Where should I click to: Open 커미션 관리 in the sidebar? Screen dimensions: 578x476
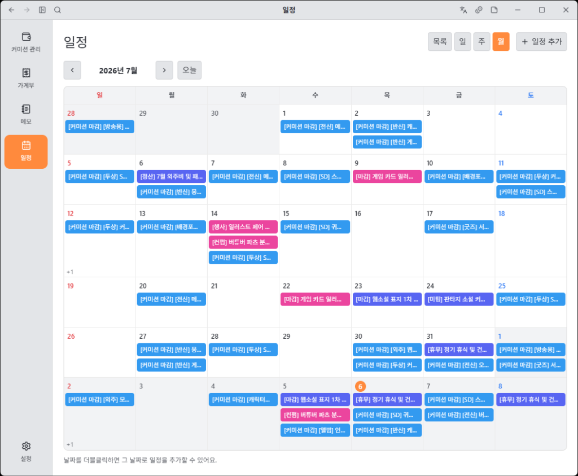tap(26, 42)
